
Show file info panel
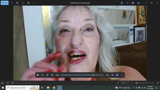(12, 83)
